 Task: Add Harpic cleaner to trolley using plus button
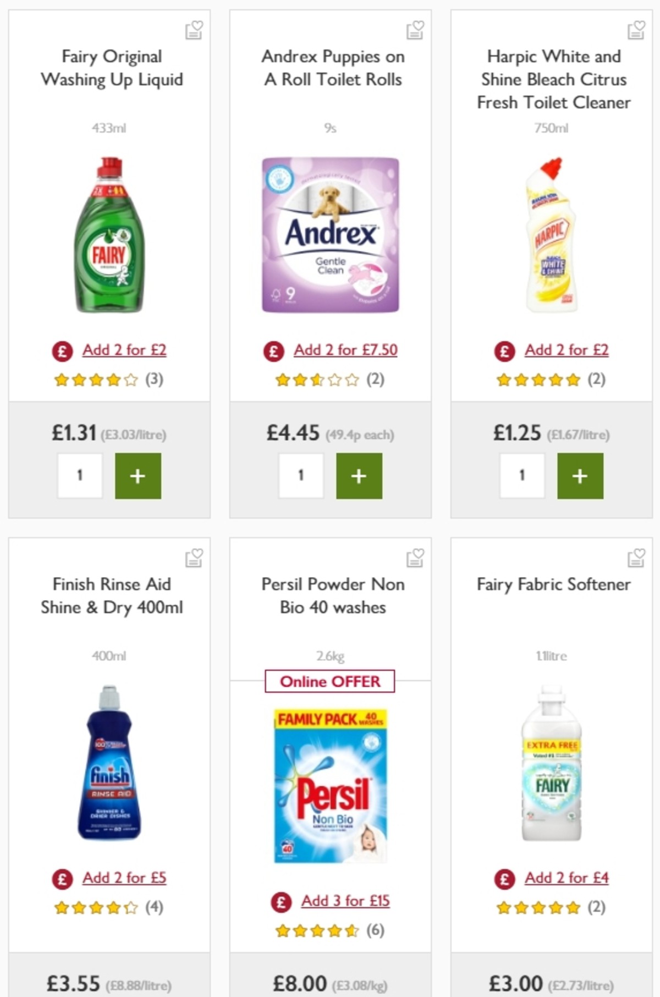click(x=579, y=476)
